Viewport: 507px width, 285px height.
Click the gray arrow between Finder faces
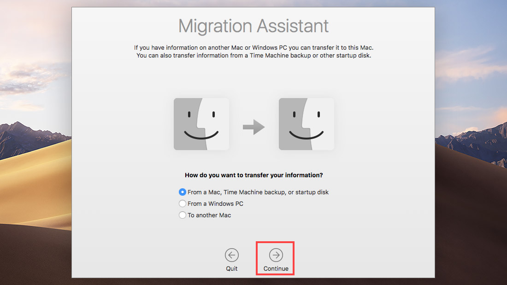click(253, 128)
